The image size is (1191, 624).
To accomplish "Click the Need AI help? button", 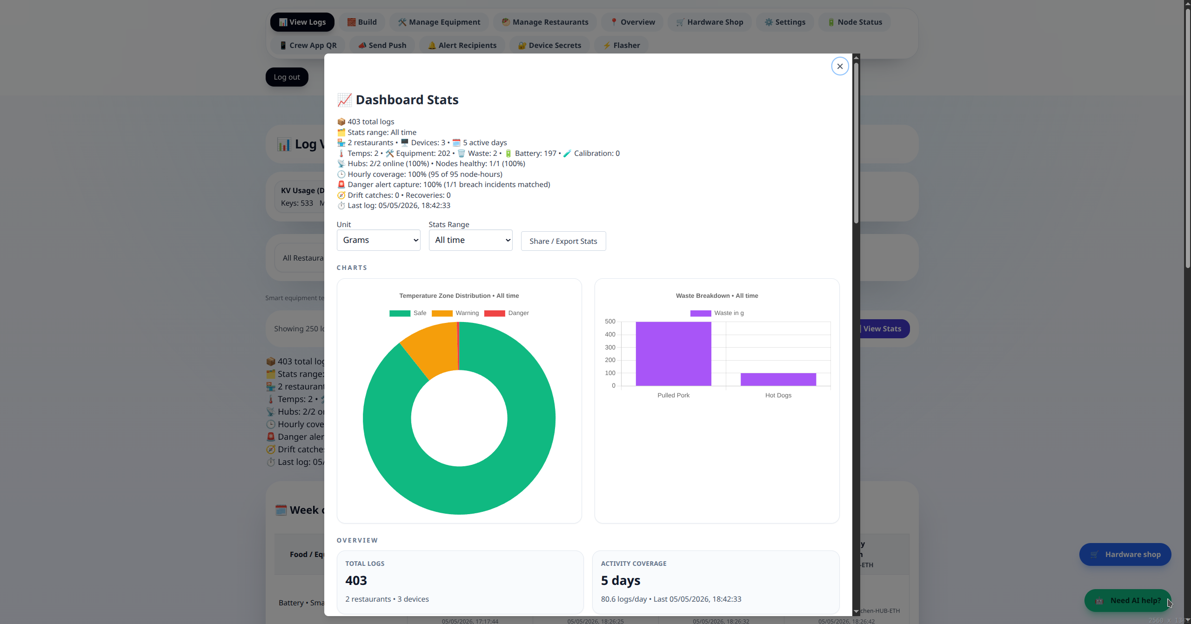I will tap(1128, 601).
